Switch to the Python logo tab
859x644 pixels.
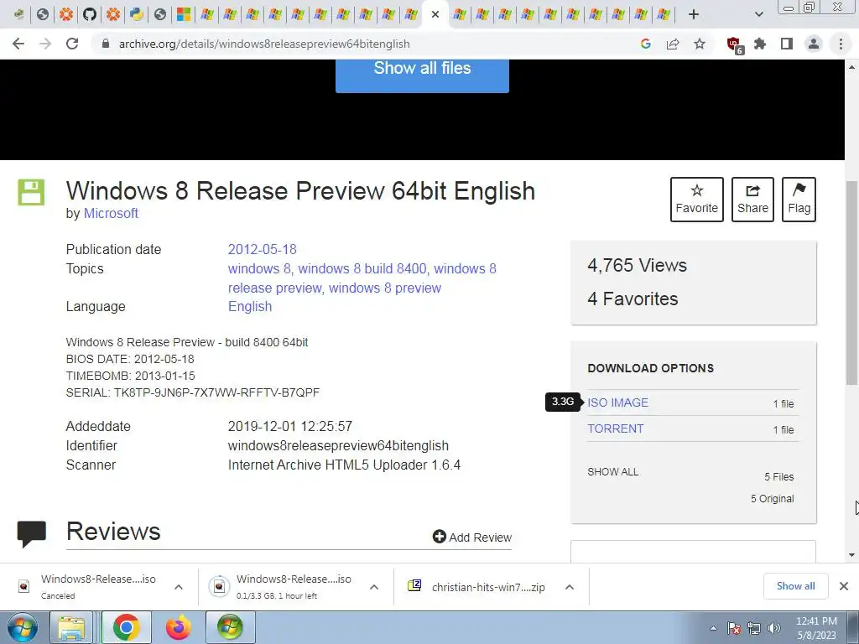tap(137, 14)
